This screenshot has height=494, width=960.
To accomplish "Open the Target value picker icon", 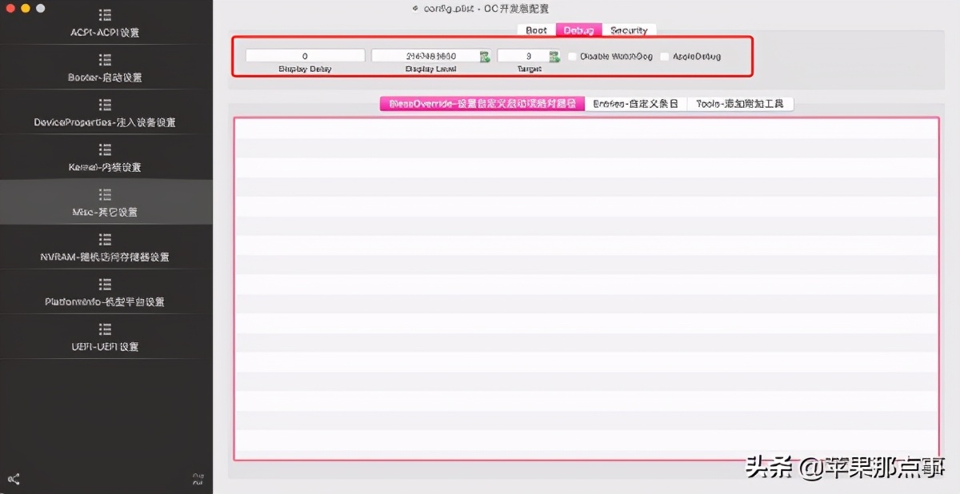I will point(554,57).
